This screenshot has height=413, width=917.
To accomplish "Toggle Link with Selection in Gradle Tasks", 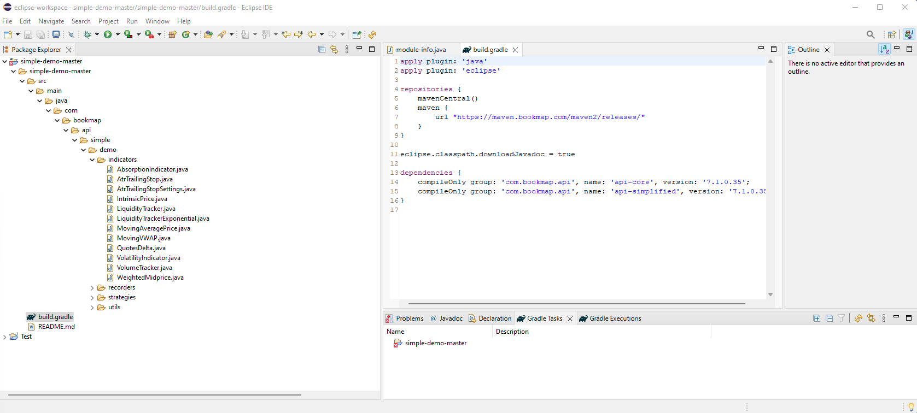I will (871, 318).
